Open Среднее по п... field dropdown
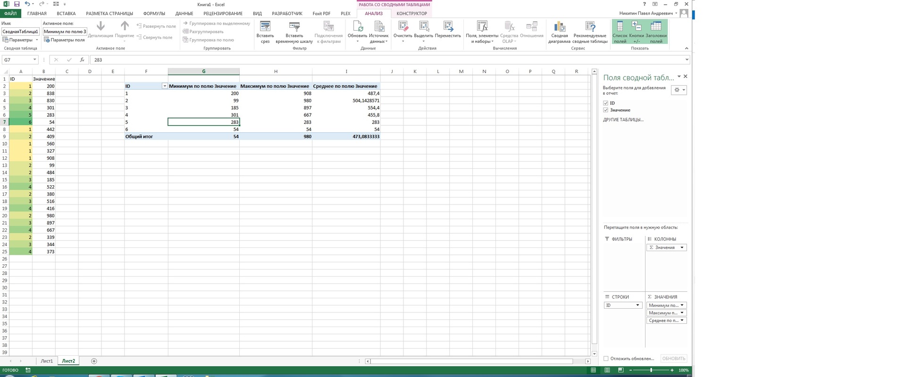Image resolution: width=906 pixels, height=377 pixels. tap(682, 320)
